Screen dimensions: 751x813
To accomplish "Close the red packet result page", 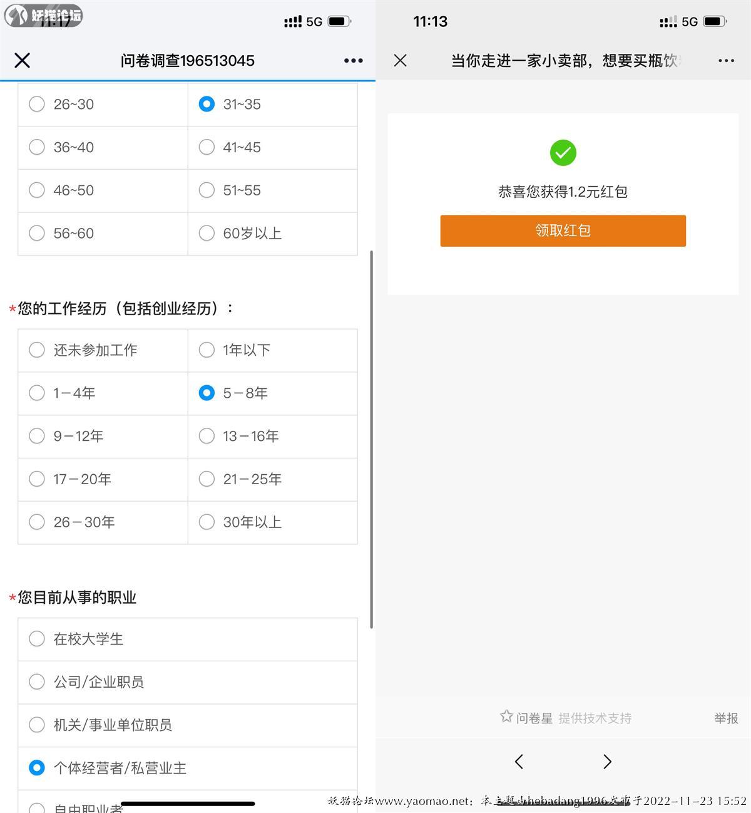I will [x=401, y=60].
